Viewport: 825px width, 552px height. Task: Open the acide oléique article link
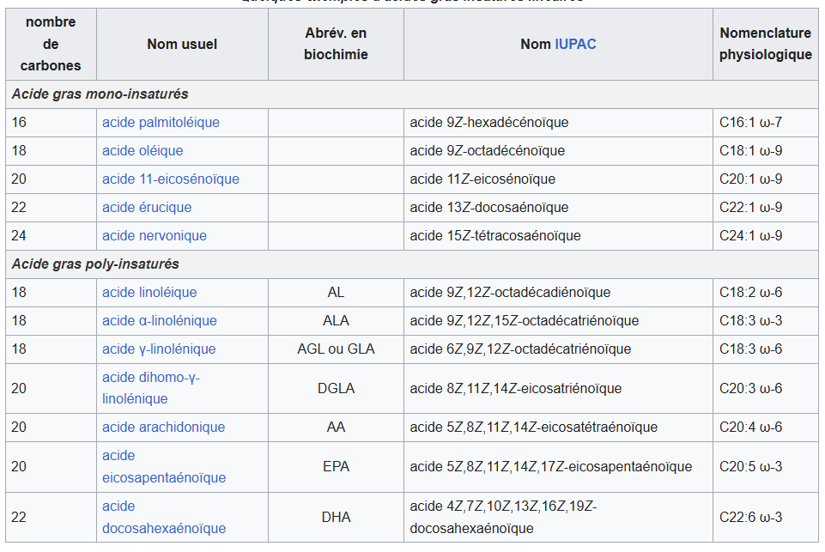(143, 151)
